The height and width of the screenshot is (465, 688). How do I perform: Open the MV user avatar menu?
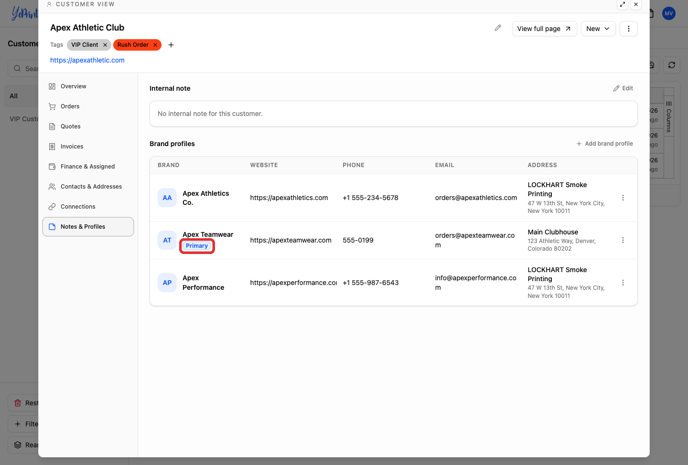[x=669, y=13]
